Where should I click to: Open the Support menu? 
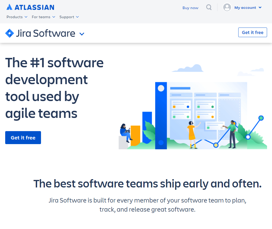(x=69, y=17)
